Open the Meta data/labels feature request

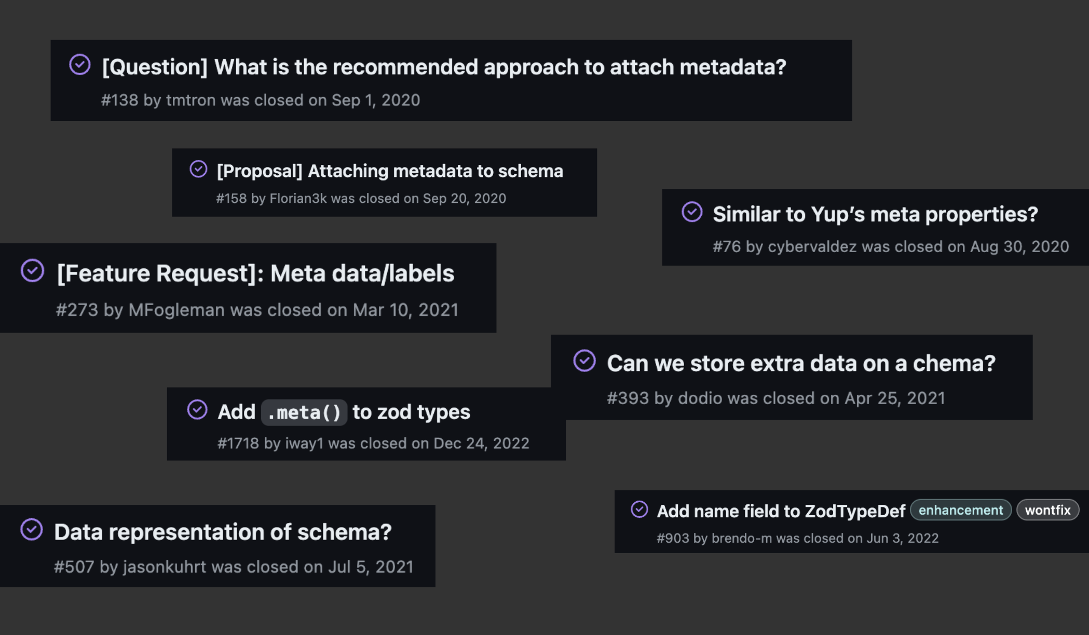[255, 273]
